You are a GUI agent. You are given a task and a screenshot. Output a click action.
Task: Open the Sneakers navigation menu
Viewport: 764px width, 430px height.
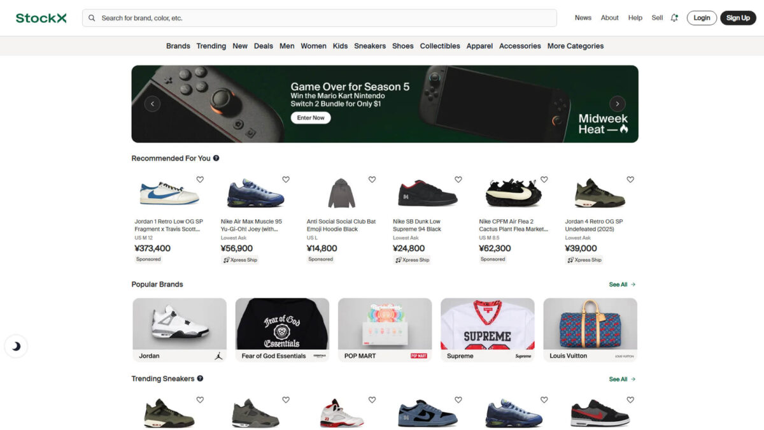pos(370,45)
